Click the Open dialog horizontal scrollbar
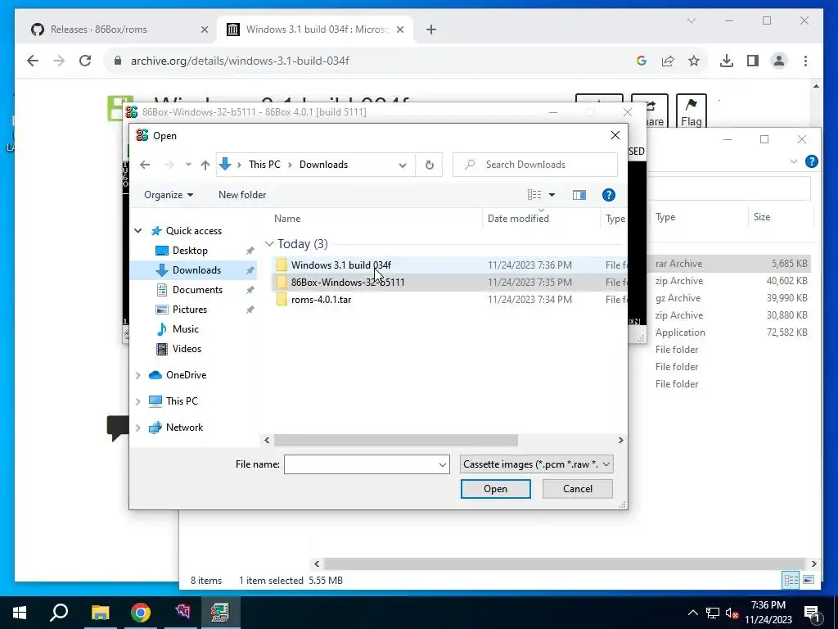The height and width of the screenshot is (629, 838). pos(396,440)
